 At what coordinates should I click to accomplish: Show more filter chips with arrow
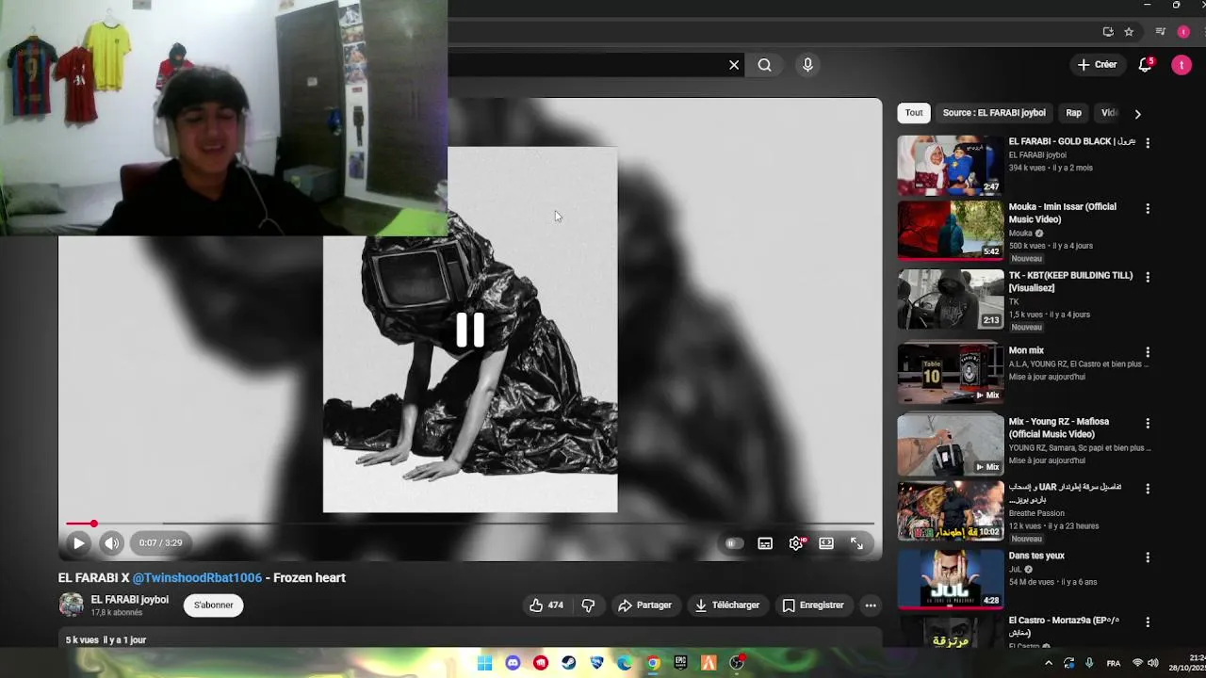tap(1137, 114)
